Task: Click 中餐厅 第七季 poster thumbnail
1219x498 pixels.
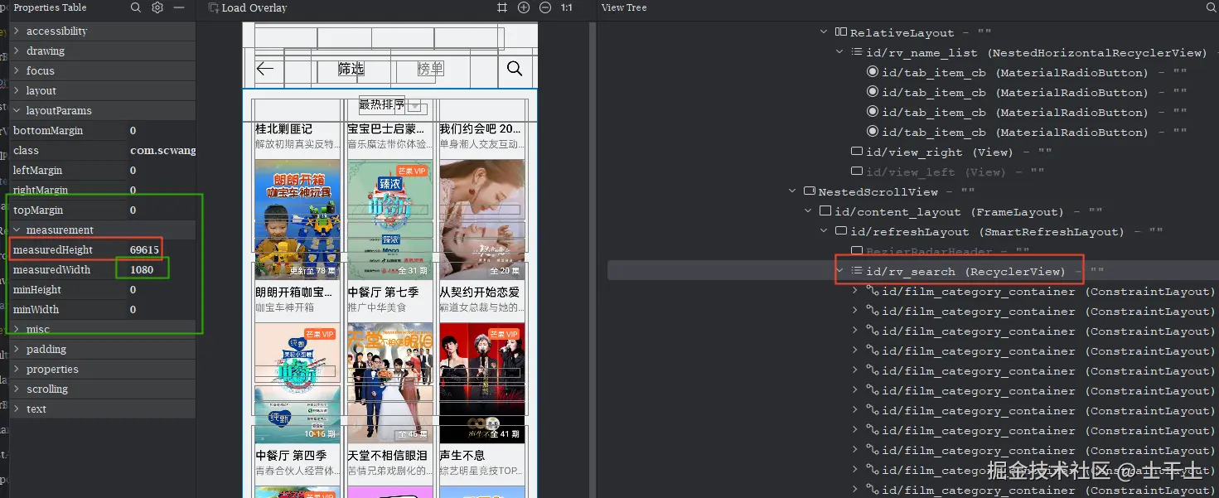Action: 389,220
